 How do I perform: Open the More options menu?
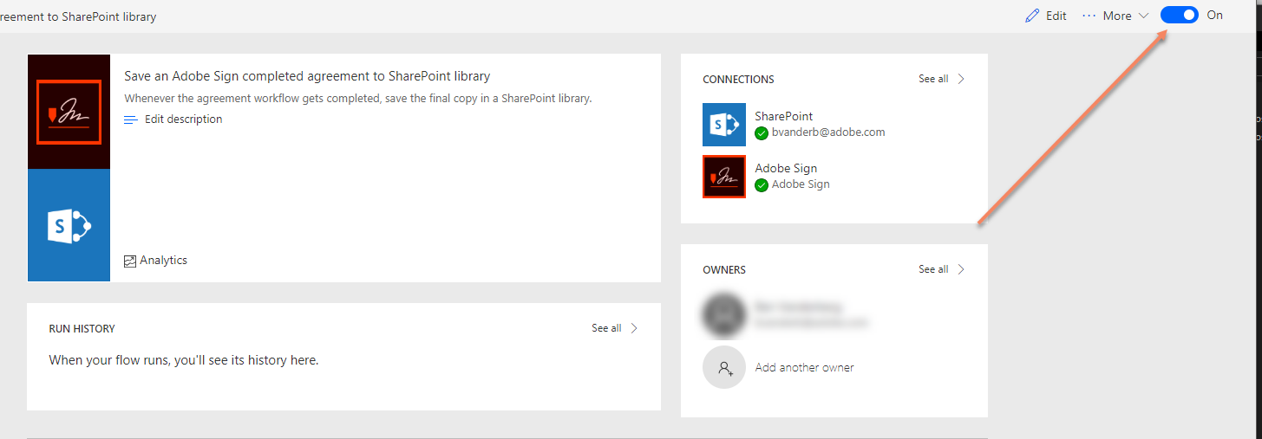(x=1115, y=16)
